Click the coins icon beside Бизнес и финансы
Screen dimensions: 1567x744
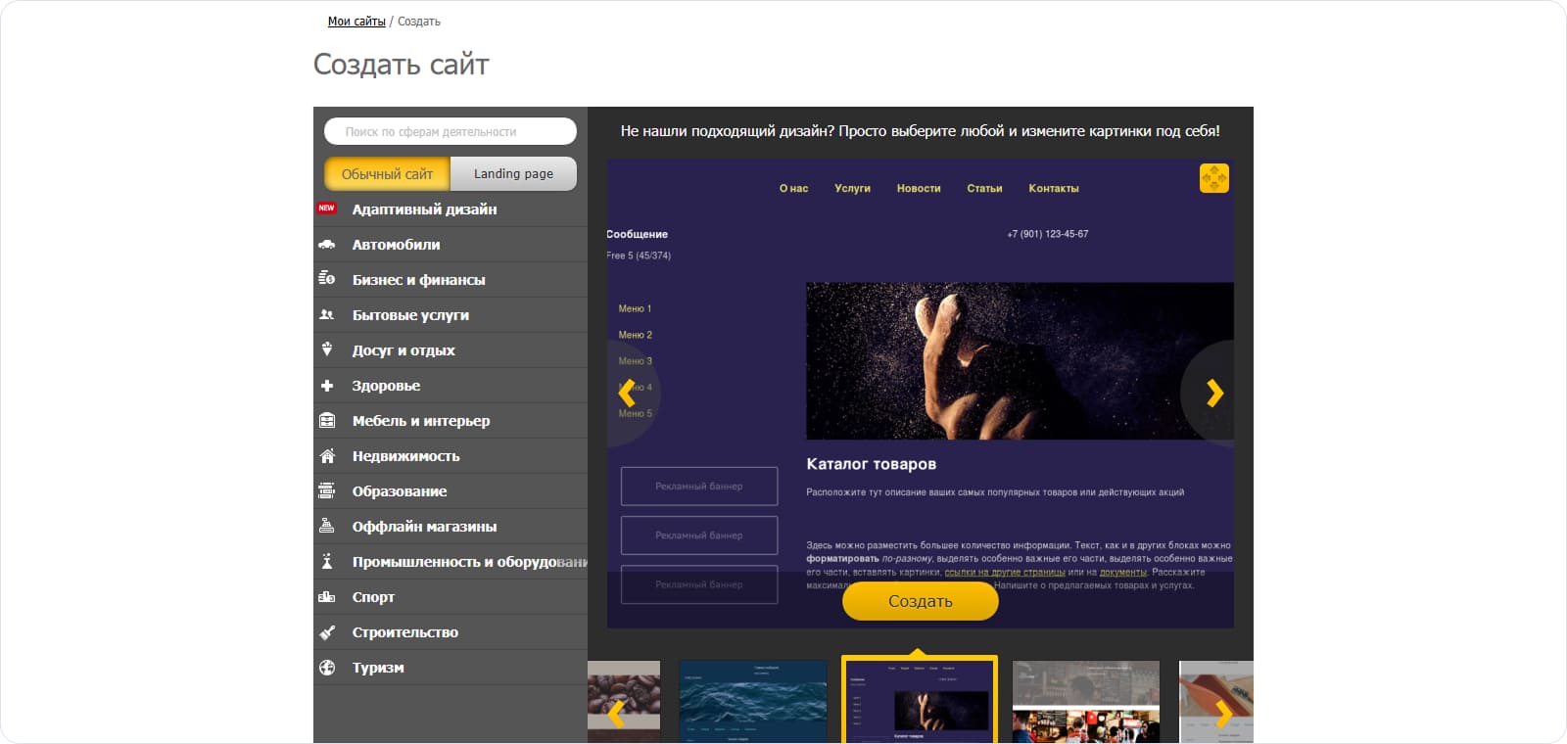[x=327, y=279]
